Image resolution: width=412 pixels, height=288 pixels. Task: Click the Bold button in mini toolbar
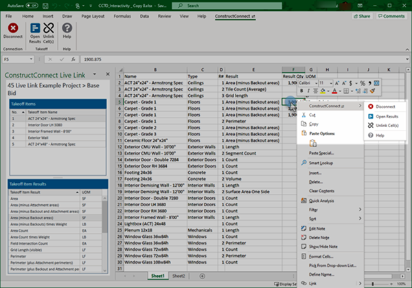301,91
